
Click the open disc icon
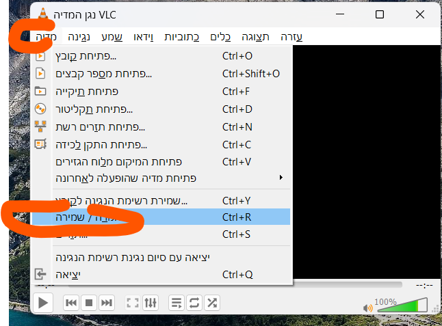40,109
